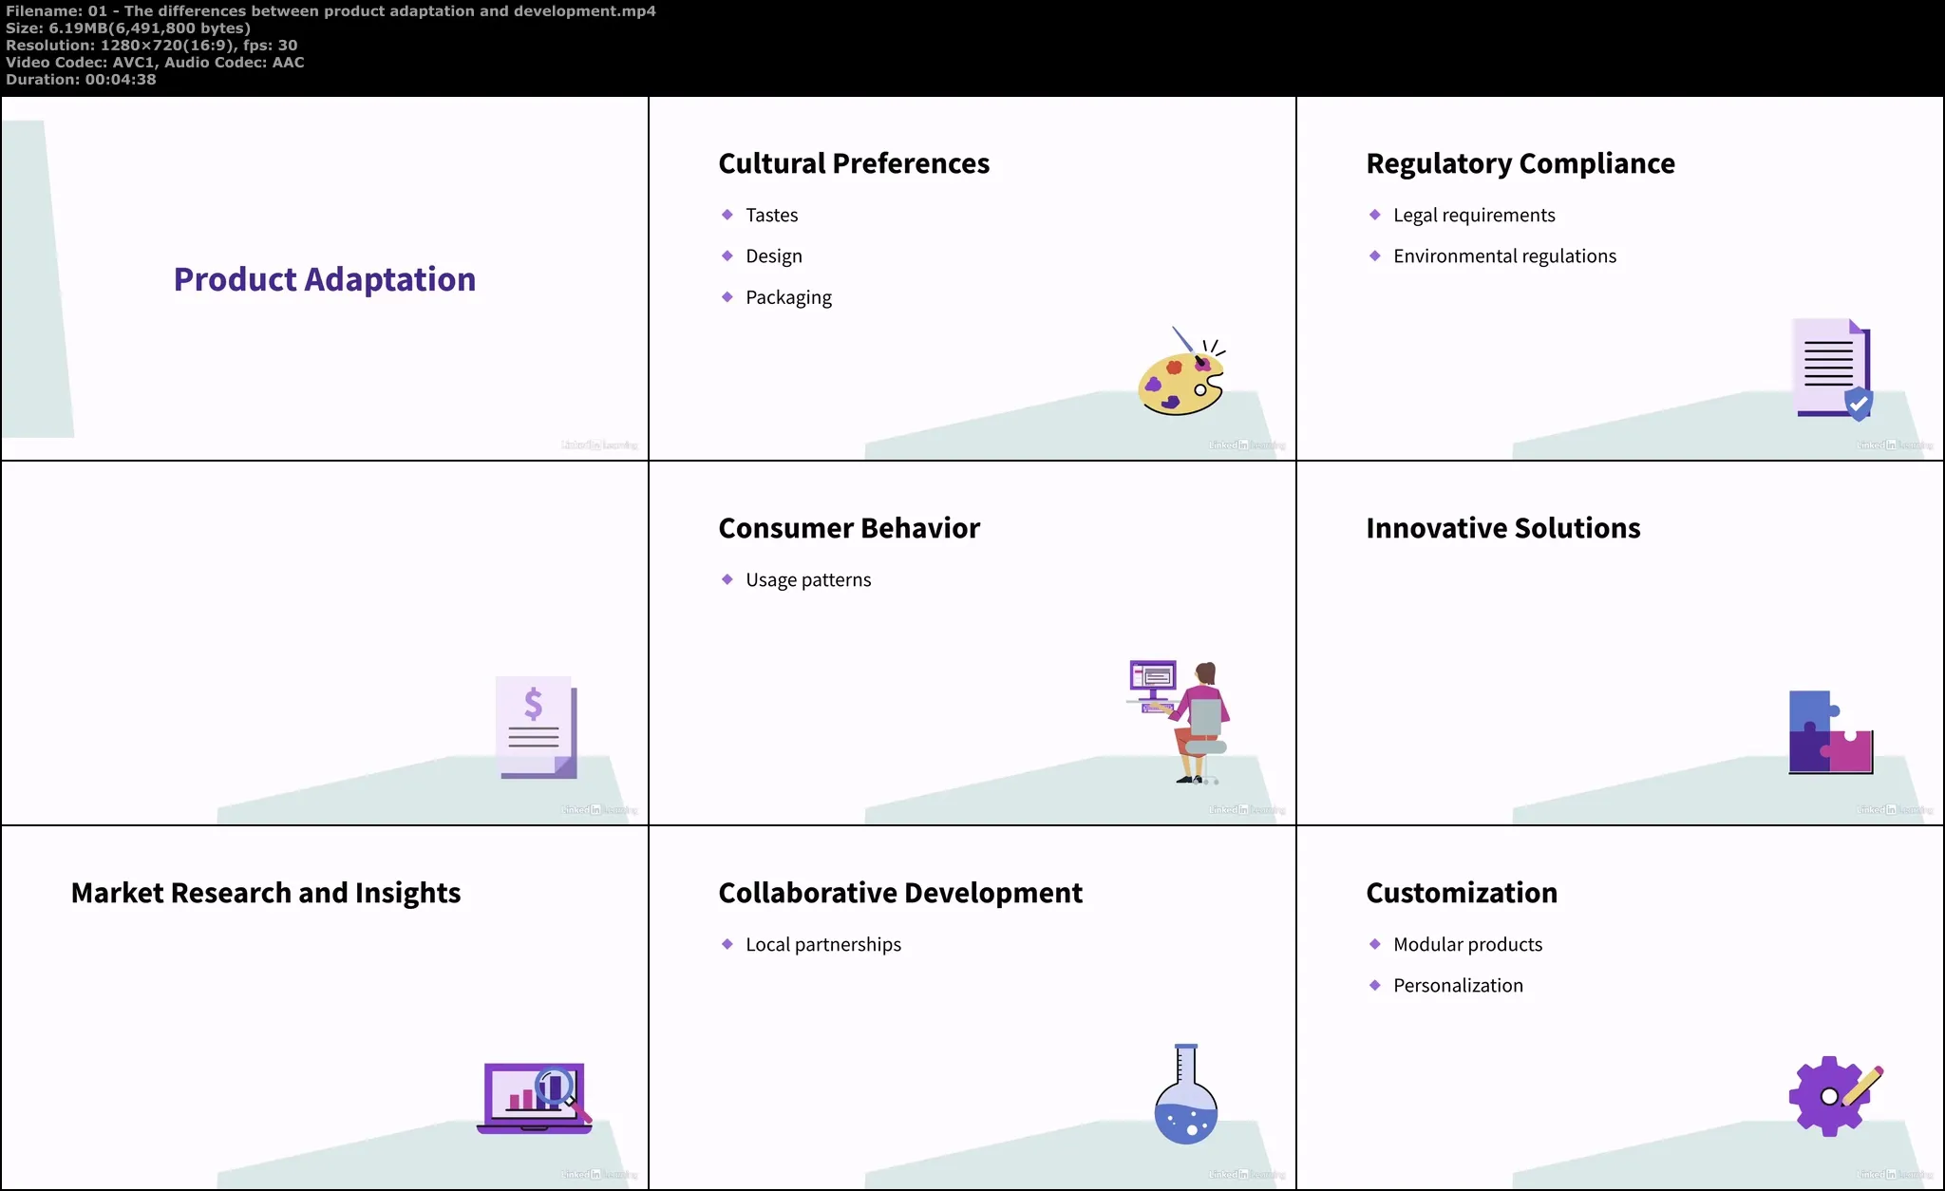
Task: Click the Cultural Preferences heading
Action: [853, 163]
